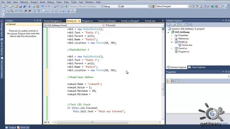Collapse the General toolbox group
Screen dimensions: 230x129
[x=7, y=24]
